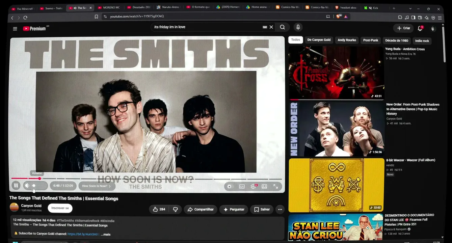The height and width of the screenshot is (243, 452).
Task: Open '8-bit Weezer - Weezer (Full Album)' title
Action: 410,160
